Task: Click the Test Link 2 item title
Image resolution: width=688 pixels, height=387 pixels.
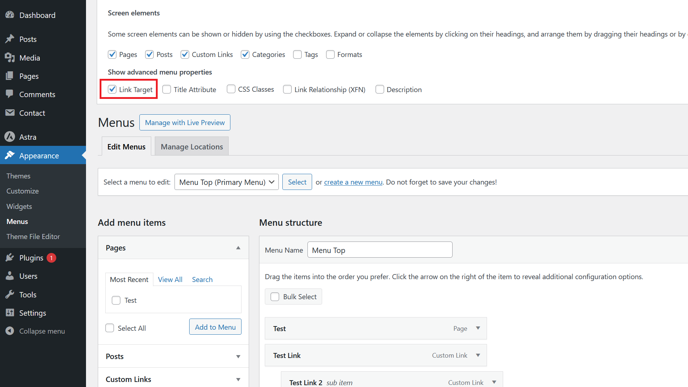Action: [306, 382]
